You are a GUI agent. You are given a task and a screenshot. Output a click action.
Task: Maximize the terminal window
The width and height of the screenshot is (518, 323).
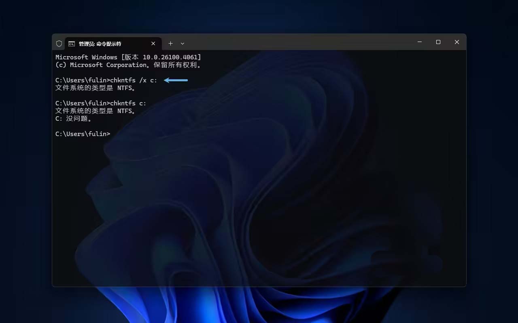(438, 42)
